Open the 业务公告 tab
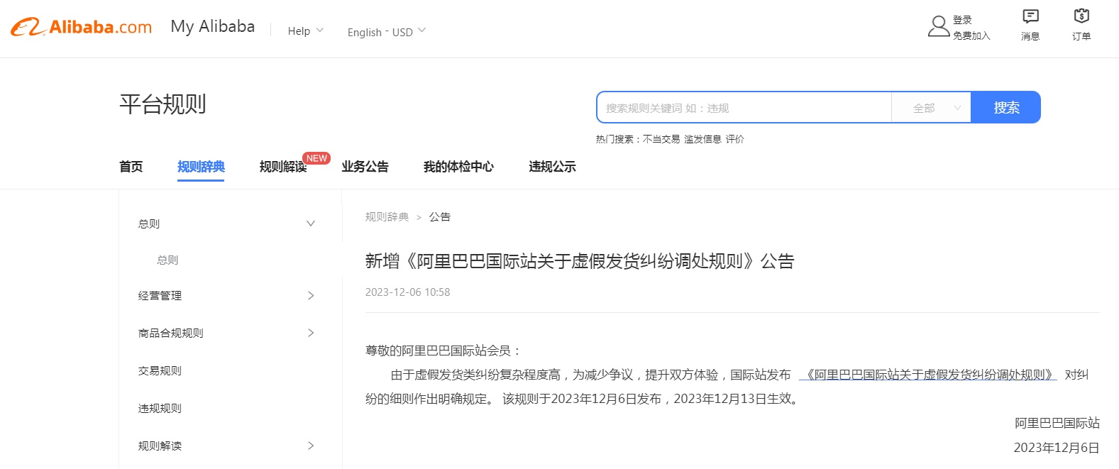 pyautogui.click(x=365, y=167)
